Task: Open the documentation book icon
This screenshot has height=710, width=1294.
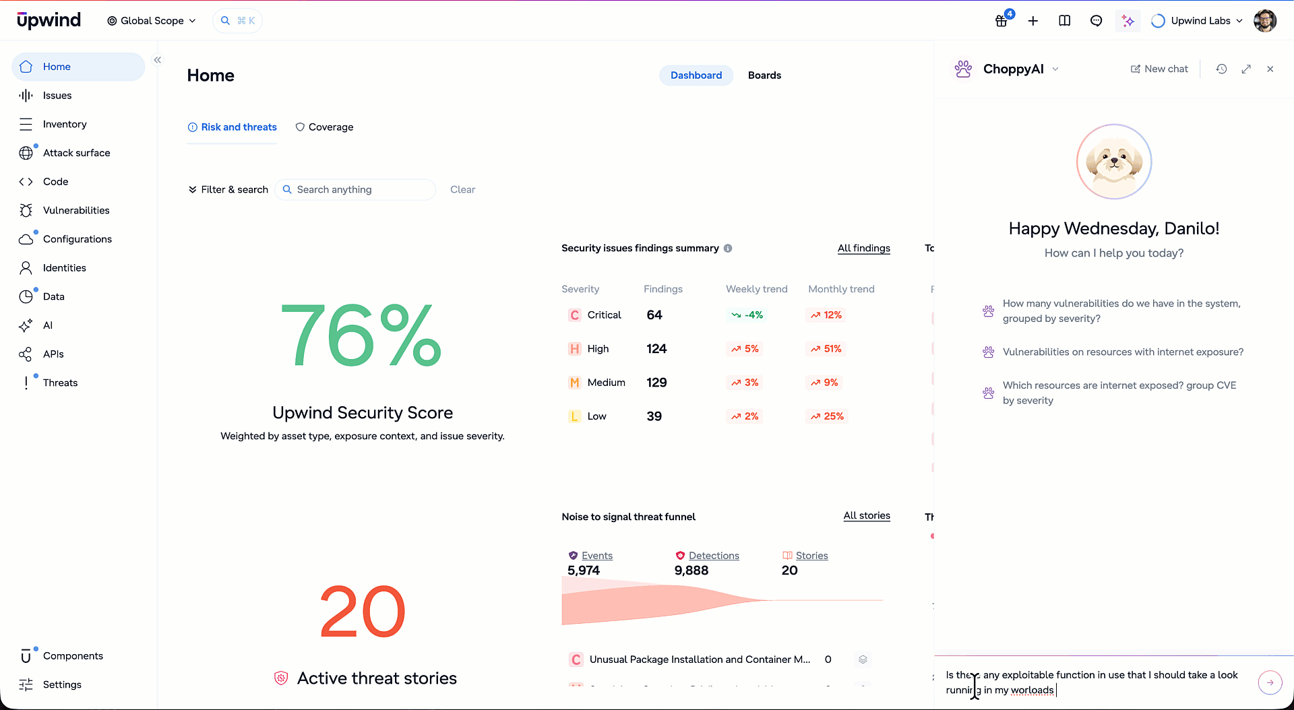Action: (x=1065, y=21)
